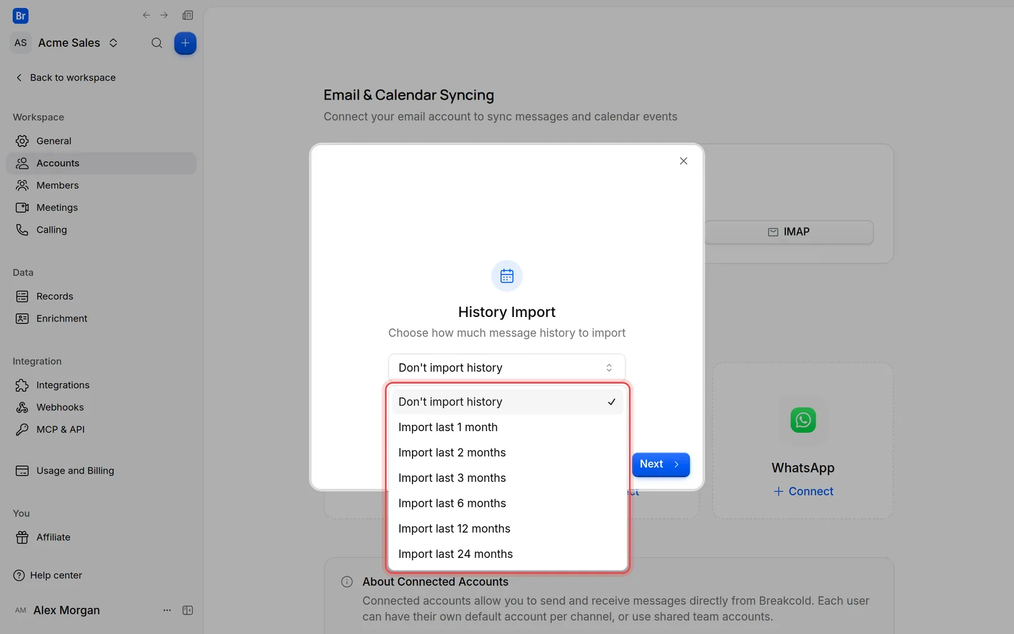Viewport: 1014px width, 634px height.
Task: Open the Help center link
Action: point(48,575)
